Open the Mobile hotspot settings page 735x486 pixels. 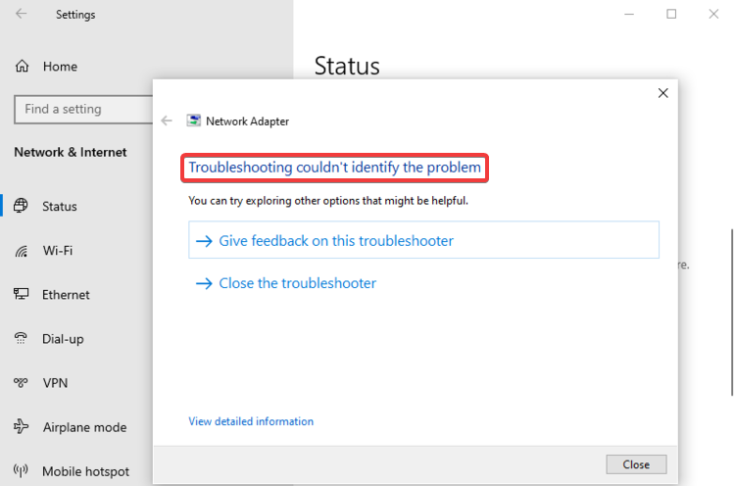point(85,471)
